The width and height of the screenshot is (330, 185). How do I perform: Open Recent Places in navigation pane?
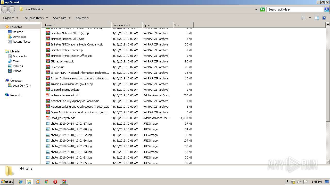tap(21, 42)
